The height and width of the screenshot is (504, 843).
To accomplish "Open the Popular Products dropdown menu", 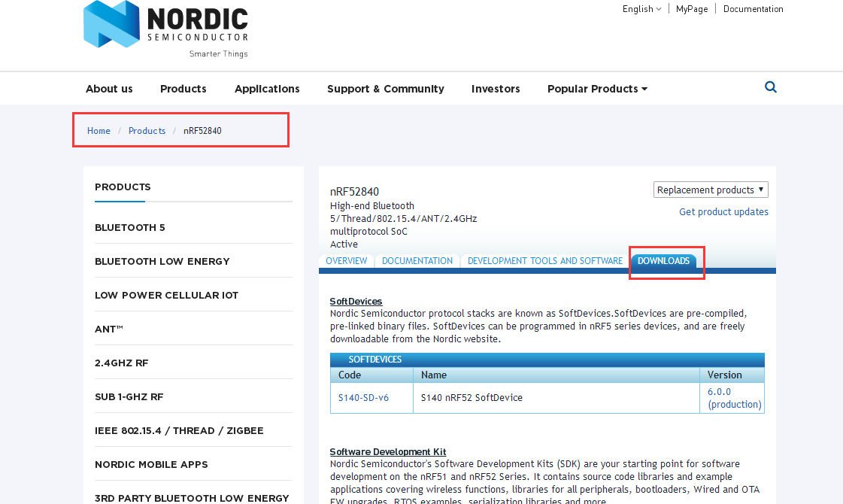I will click(597, 89).
